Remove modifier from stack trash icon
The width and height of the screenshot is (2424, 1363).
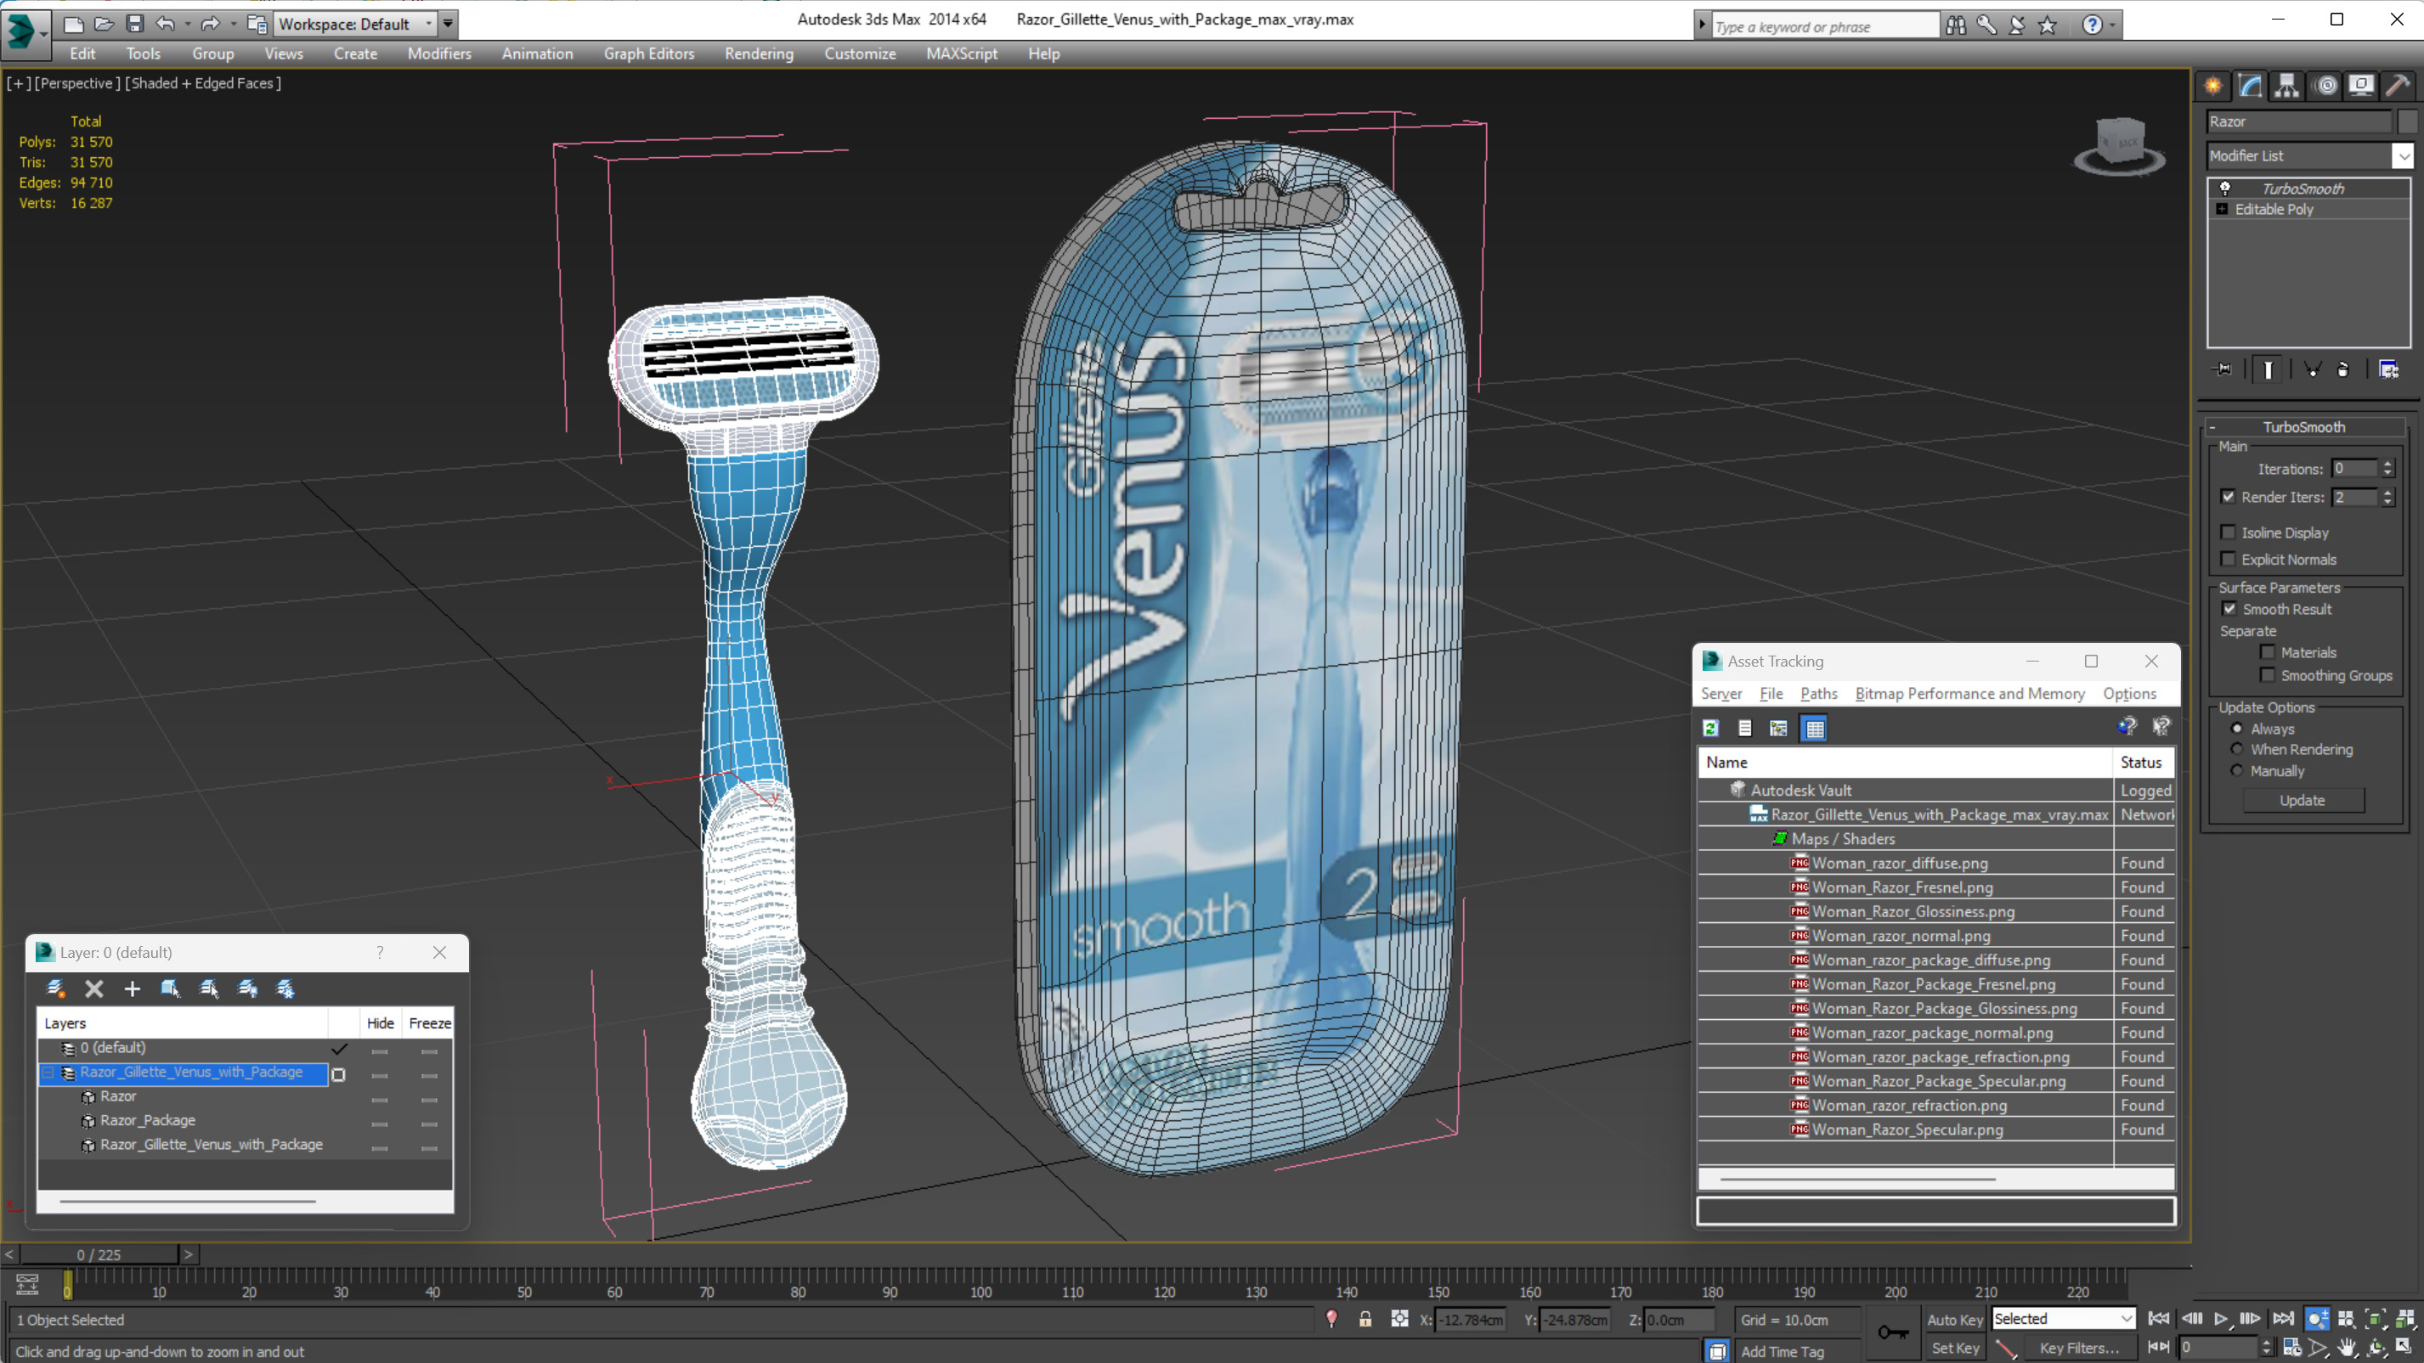(x=2343, y=369)
